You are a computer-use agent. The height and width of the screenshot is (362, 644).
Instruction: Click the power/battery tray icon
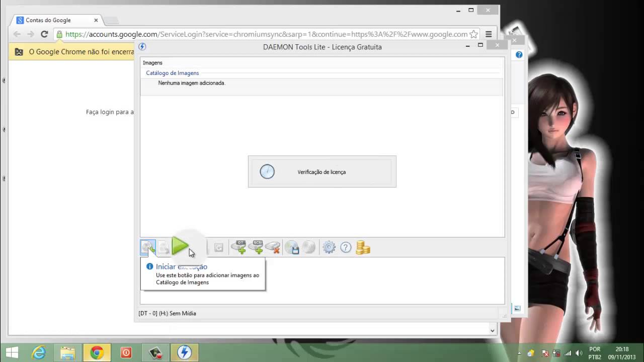[556, 353]
